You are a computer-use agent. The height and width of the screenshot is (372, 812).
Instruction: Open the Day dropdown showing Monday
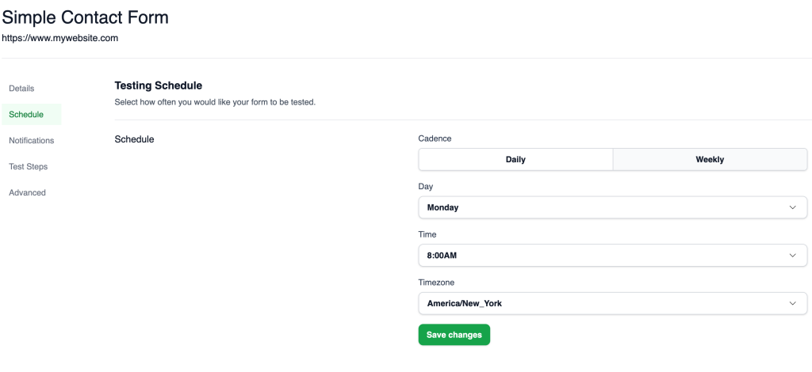click(x=613, y=207)
